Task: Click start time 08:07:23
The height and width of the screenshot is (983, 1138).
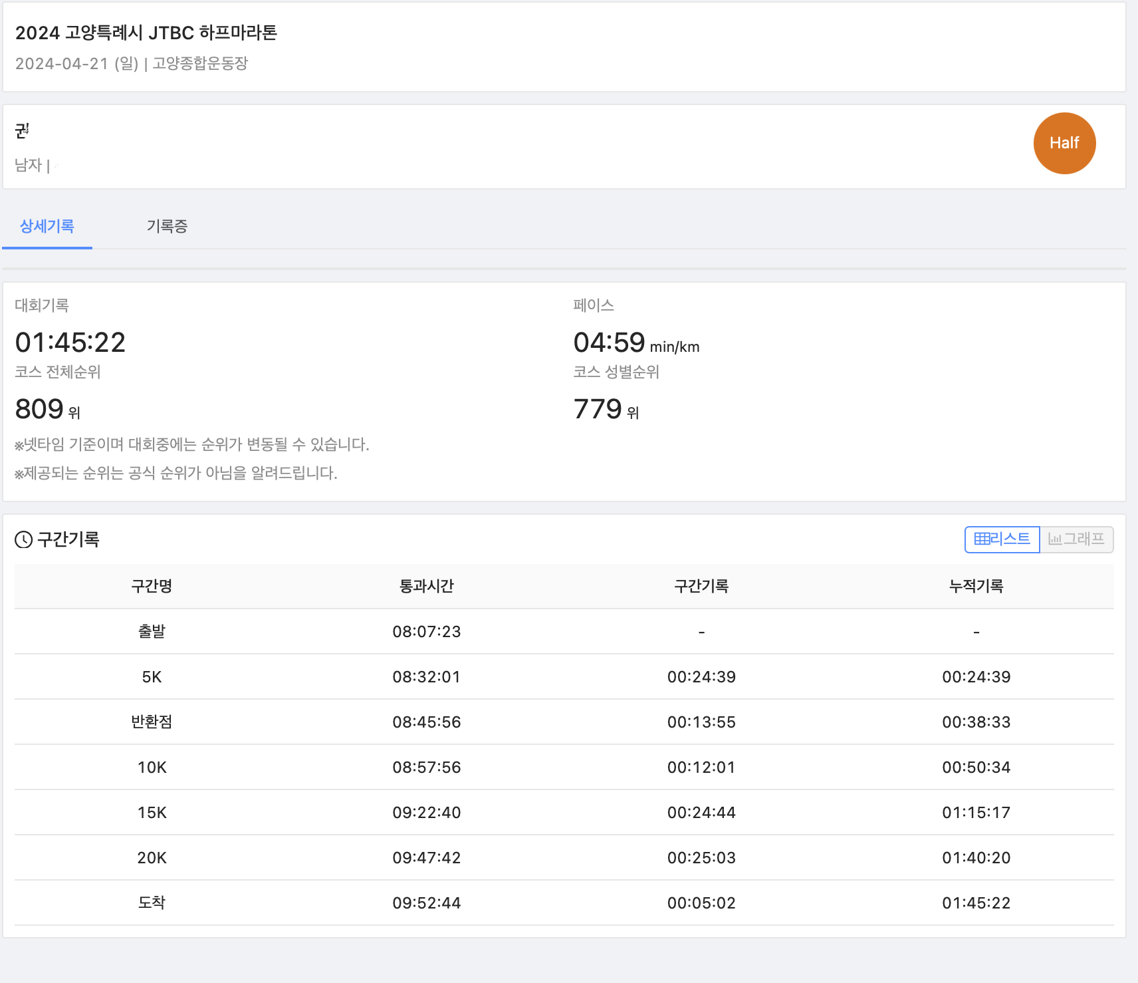Action: pos(427,632)
